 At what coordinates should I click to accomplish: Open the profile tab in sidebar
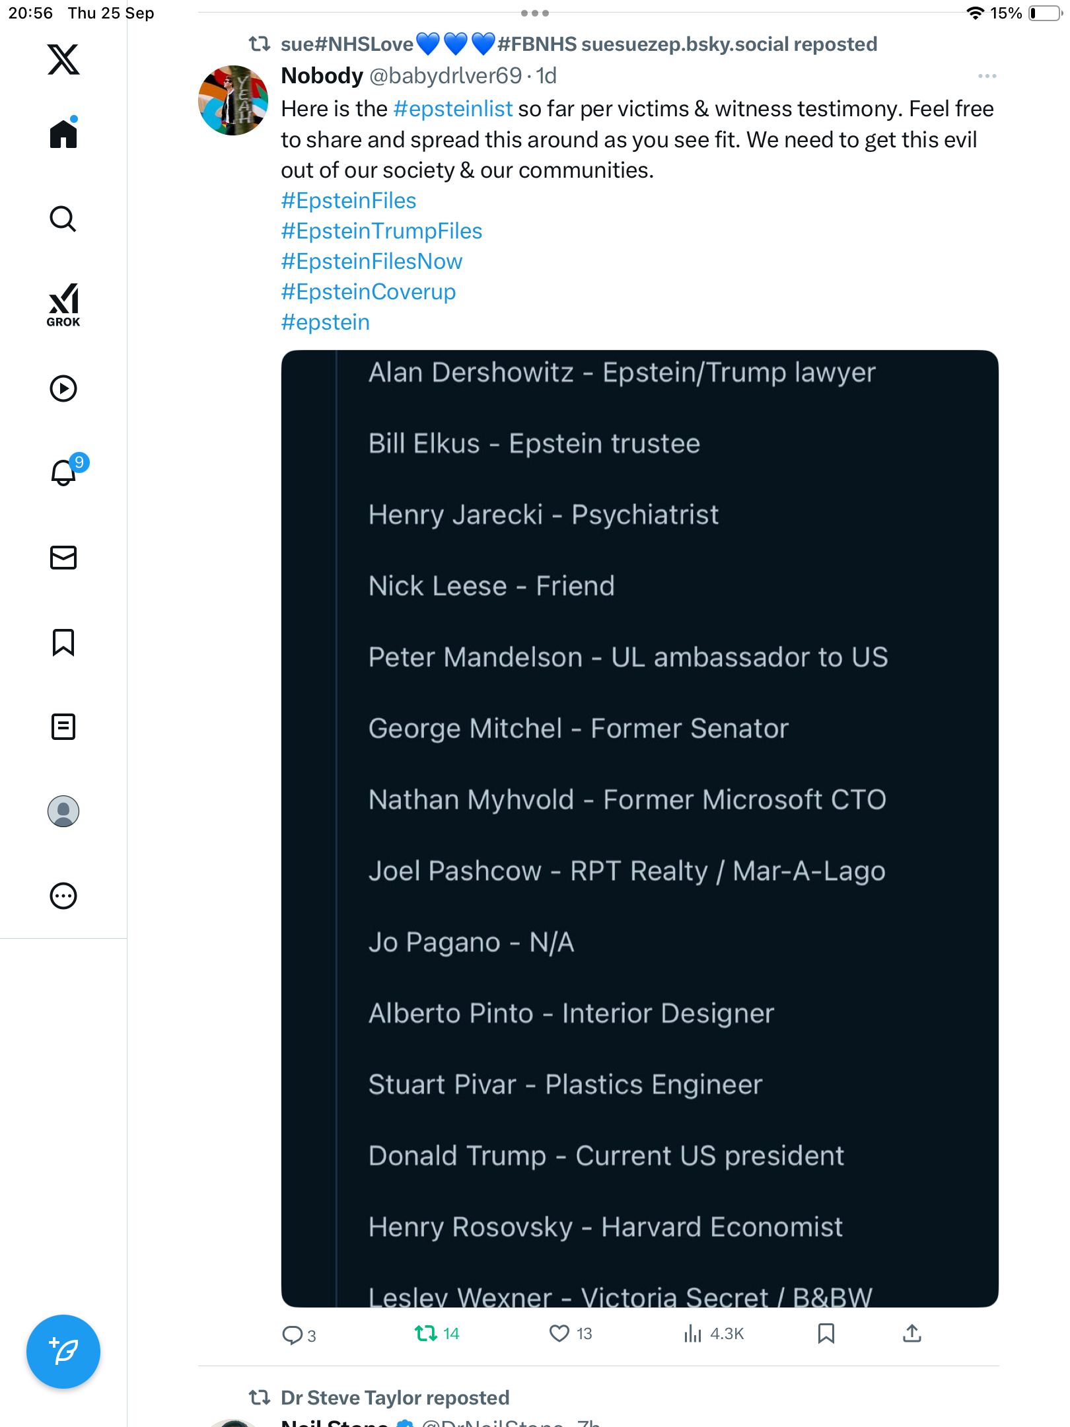[x=63, y=811]
